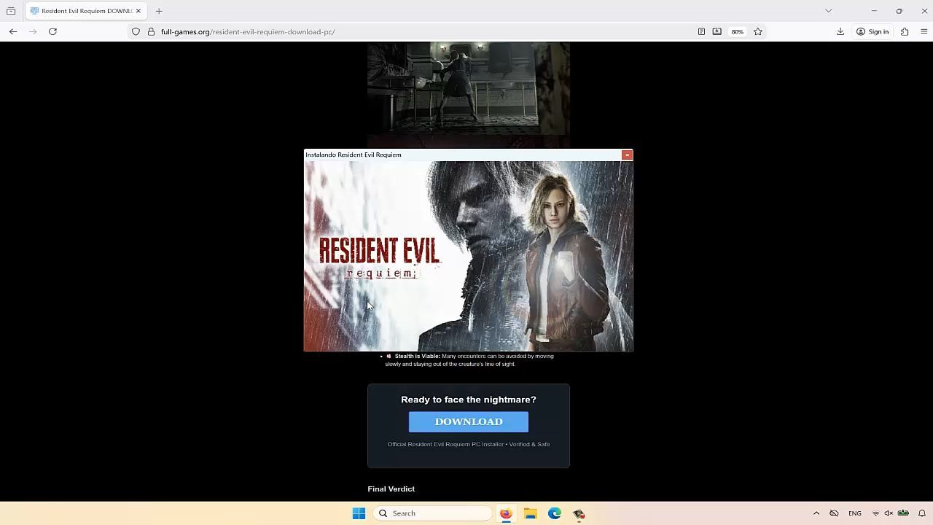Click the Sign in button
The height and width of the screenshot is (525, 933).
pyautogui.click(x=873, y=31)
